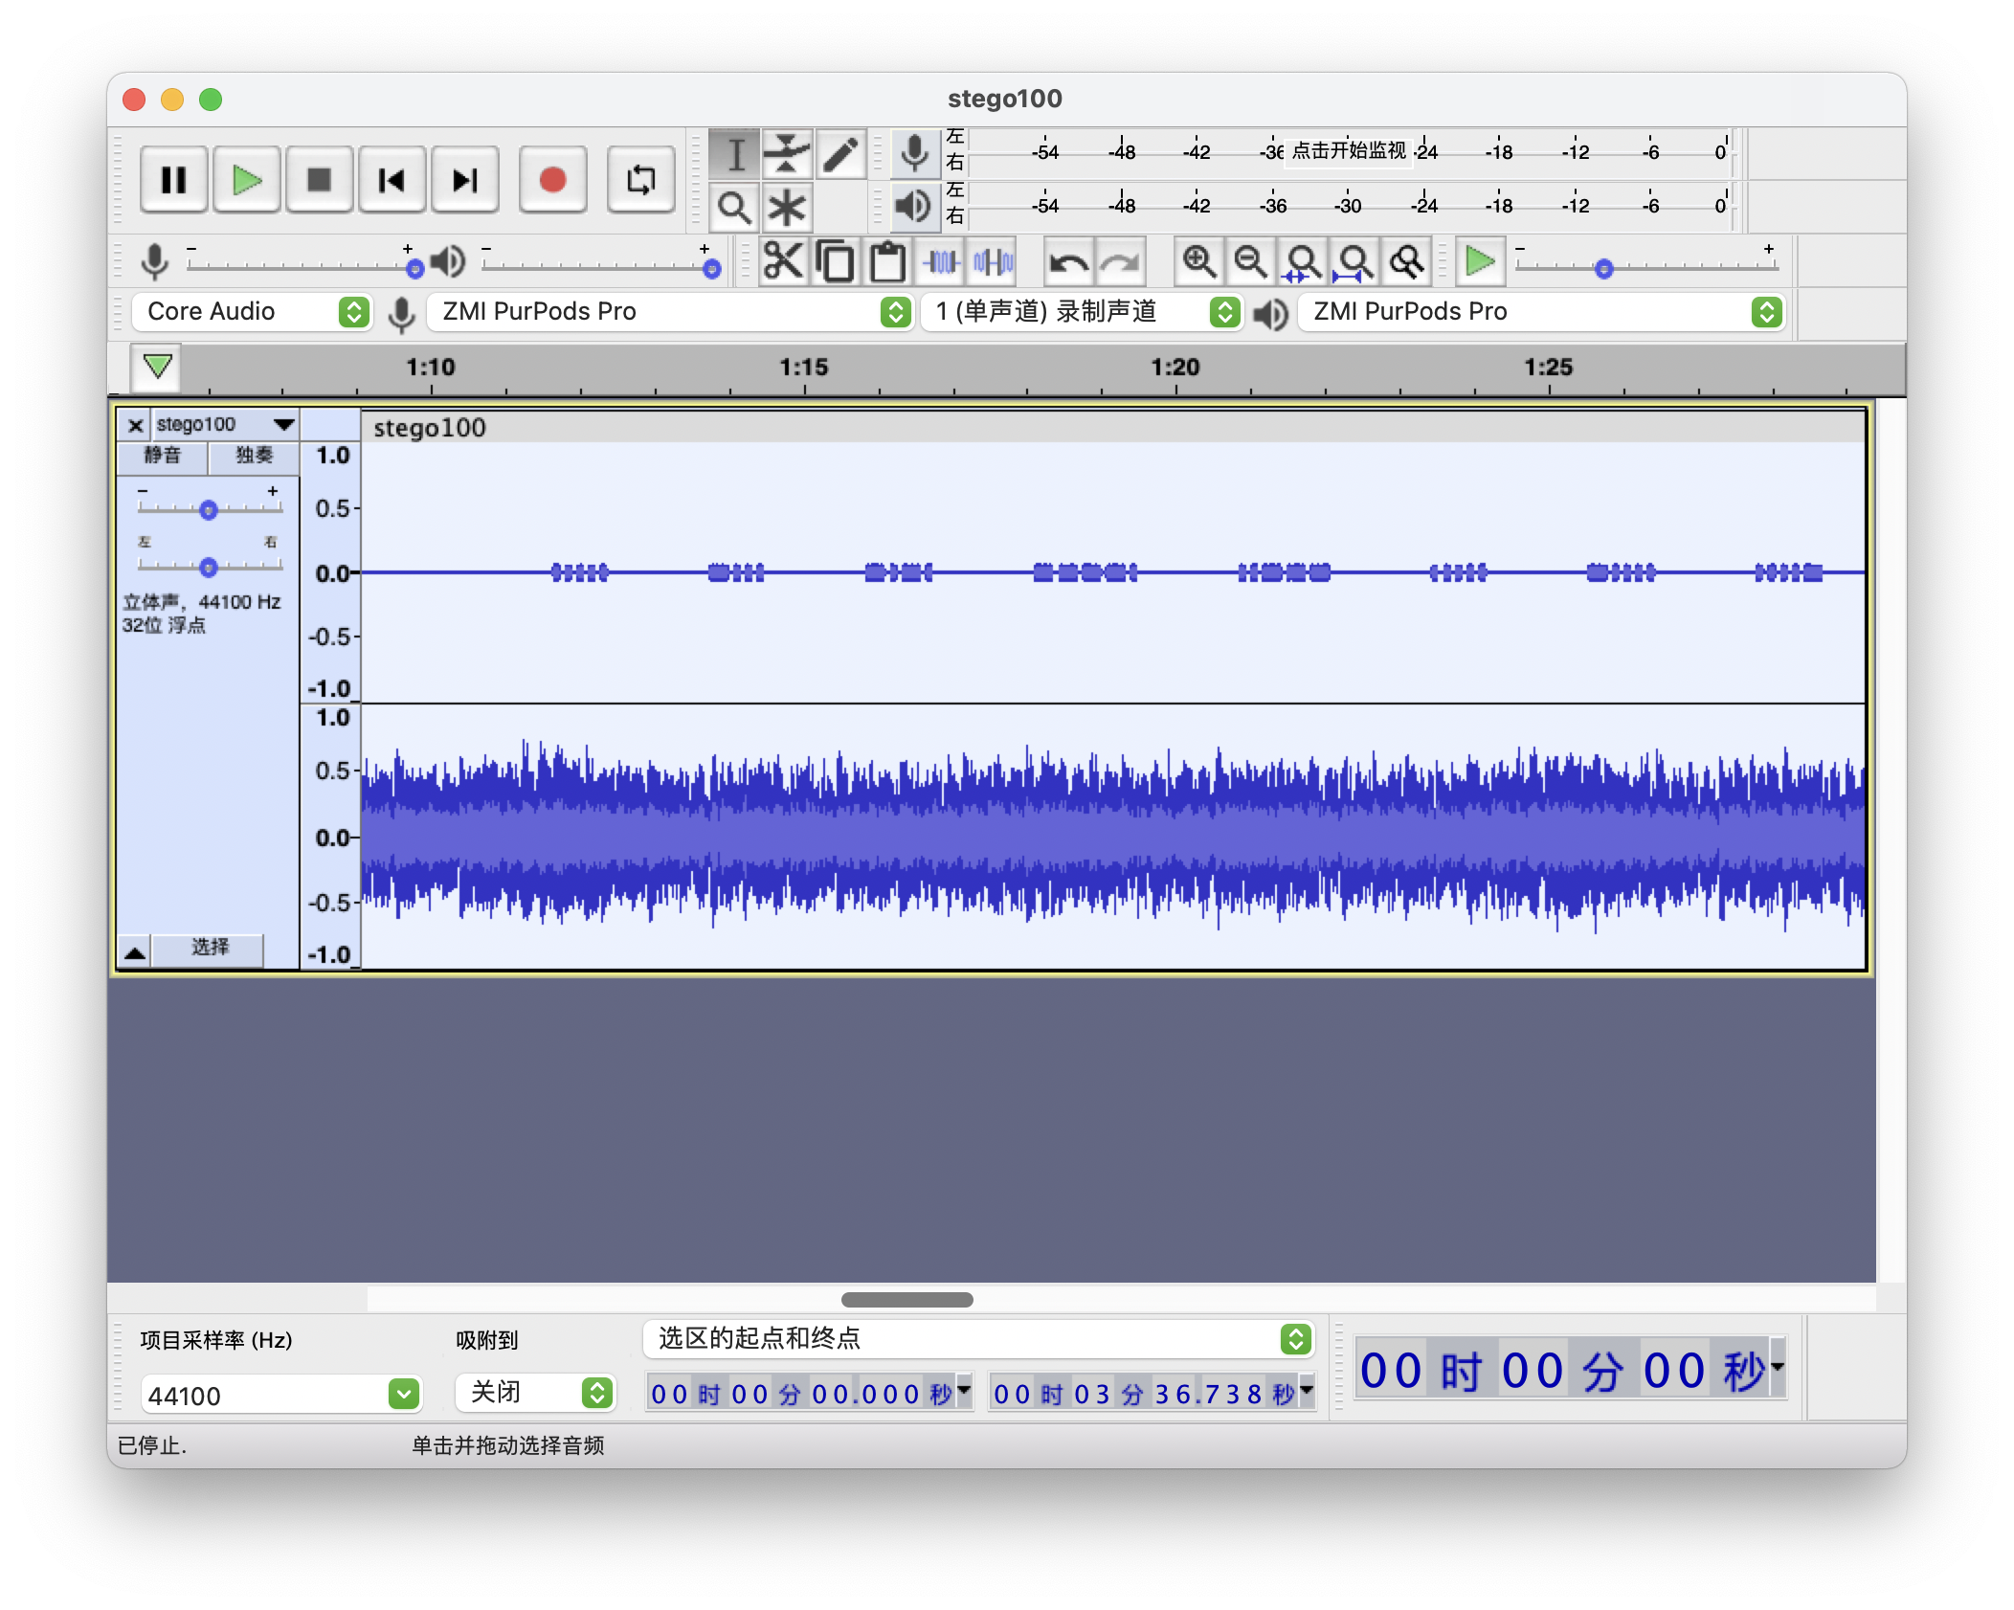Click the playback speed slider handle
The height and width of the screenshot is (1610, 2014).
point(1604,269)
